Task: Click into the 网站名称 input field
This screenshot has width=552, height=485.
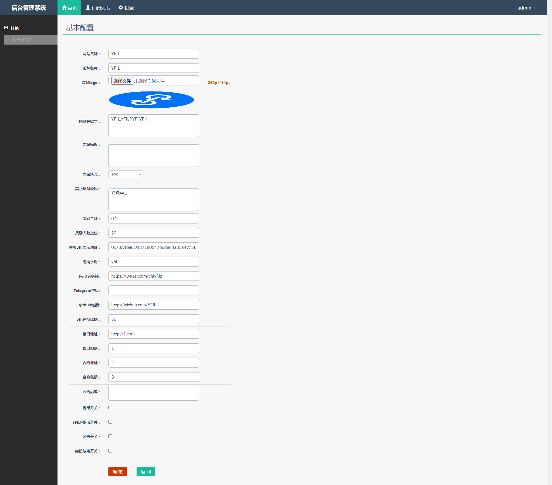Action: [154, 54]
